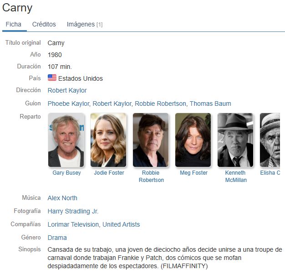Click the Estados Unidos country text
The width and height of the screenshot is (285, 275).
point(81,78)
